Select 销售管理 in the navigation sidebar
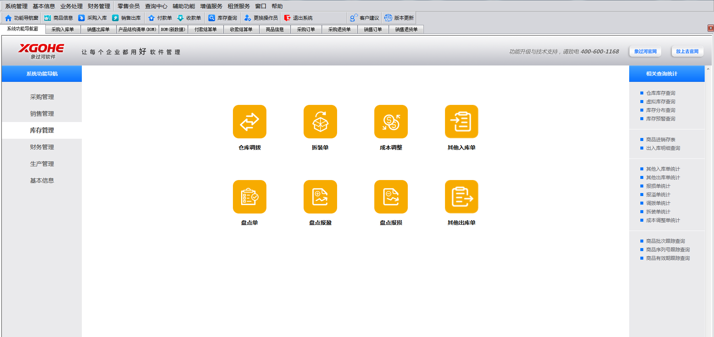This screenshot has height=337, width=714. pos(42,113)
